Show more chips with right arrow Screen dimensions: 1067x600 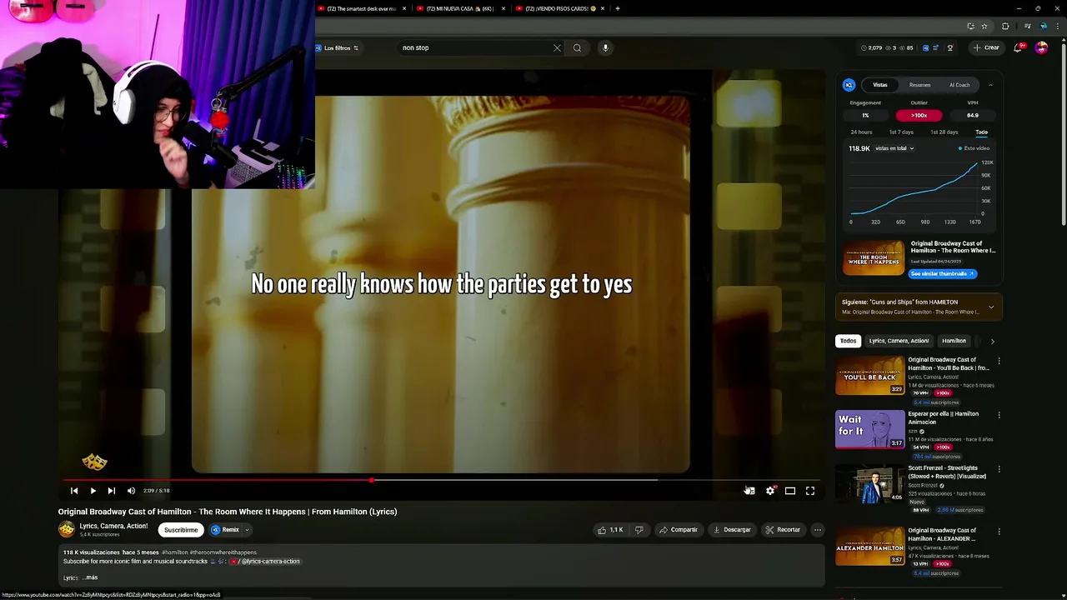992,341
